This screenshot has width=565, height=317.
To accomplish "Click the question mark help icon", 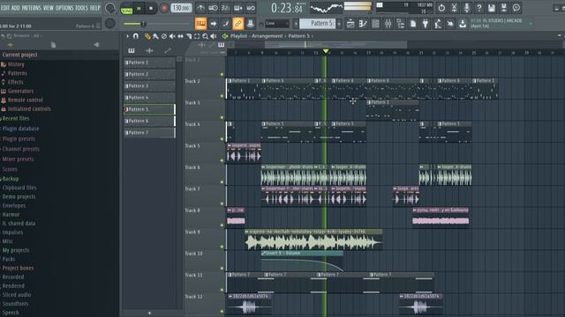I will [x=478, y=8].
